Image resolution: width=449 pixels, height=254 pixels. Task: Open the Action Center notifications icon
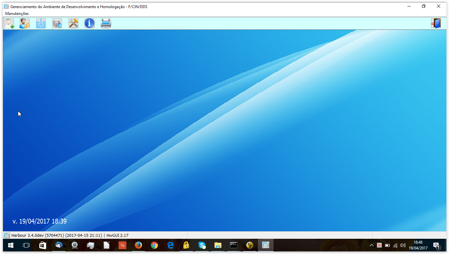pyautogui.click(x=436, y=245)
